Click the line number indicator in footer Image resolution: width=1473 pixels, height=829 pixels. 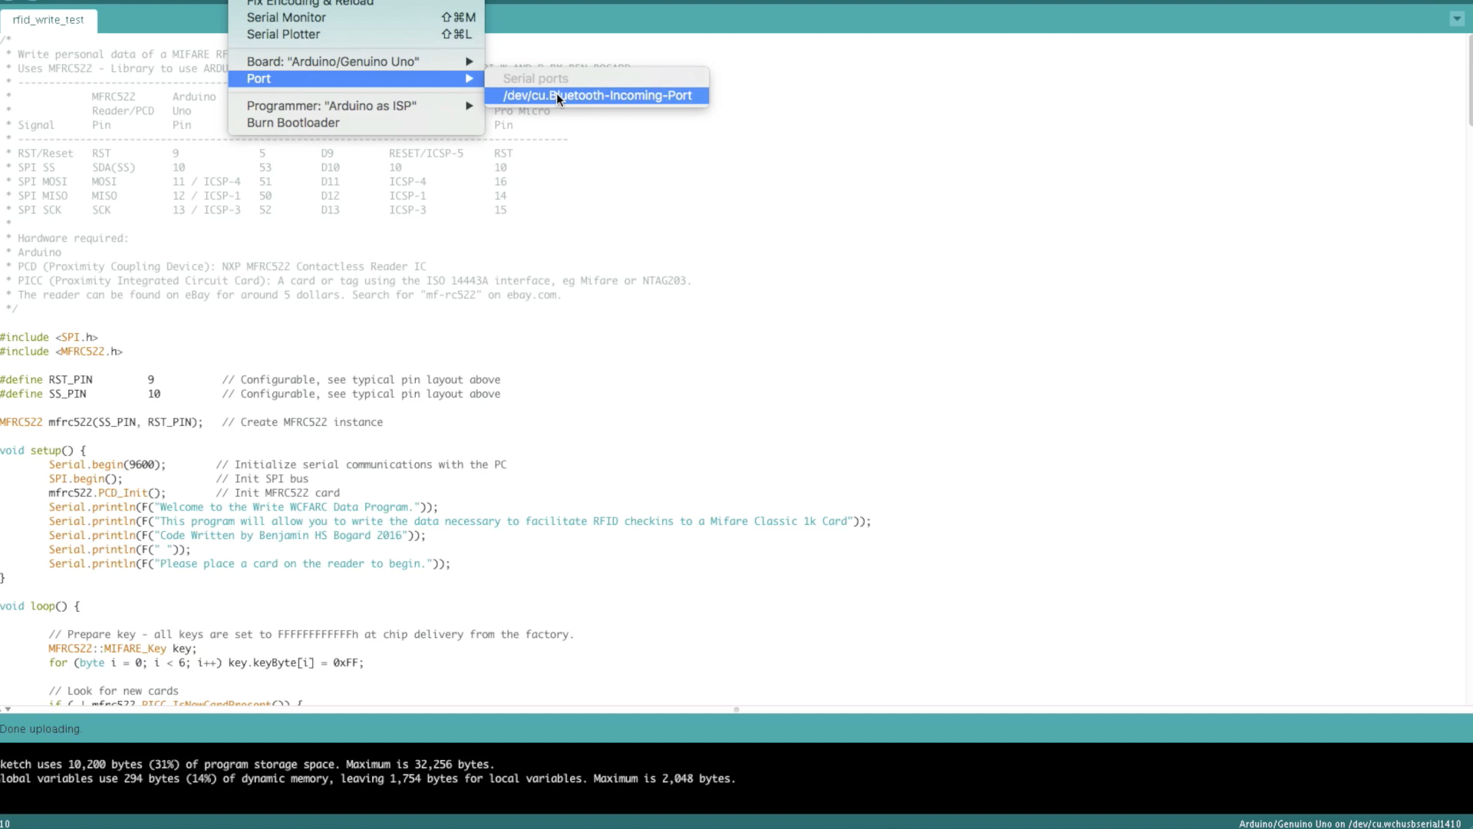(5, 824)
